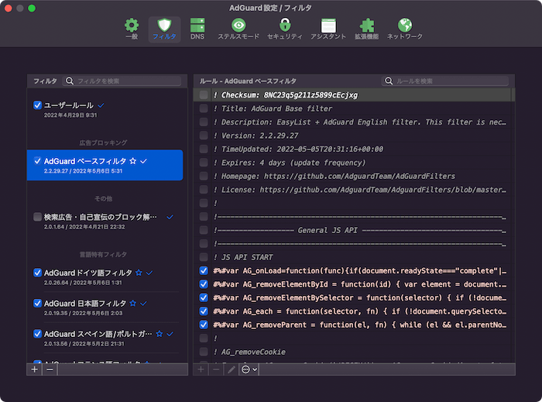Open the rule actions ellipsis dropdown
Image resolution: width=542 pixels, height=402 pixels.
click(249, 369)
